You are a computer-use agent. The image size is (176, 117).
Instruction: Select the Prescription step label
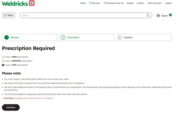point(73,37)
